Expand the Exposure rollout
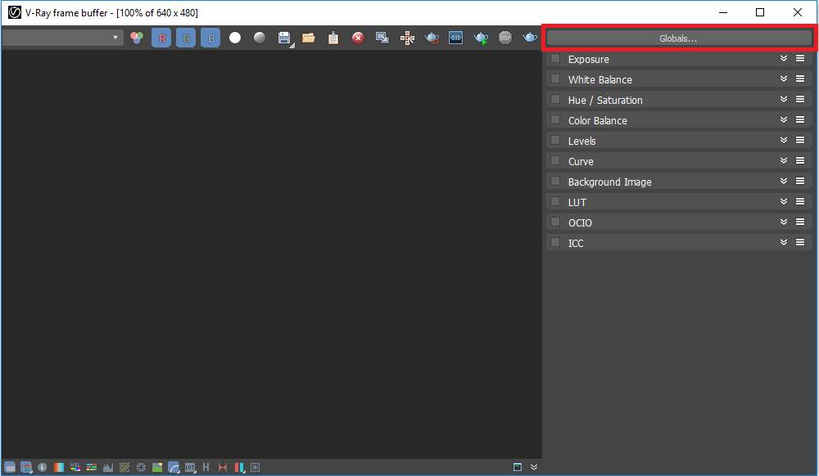 (784, 58)
